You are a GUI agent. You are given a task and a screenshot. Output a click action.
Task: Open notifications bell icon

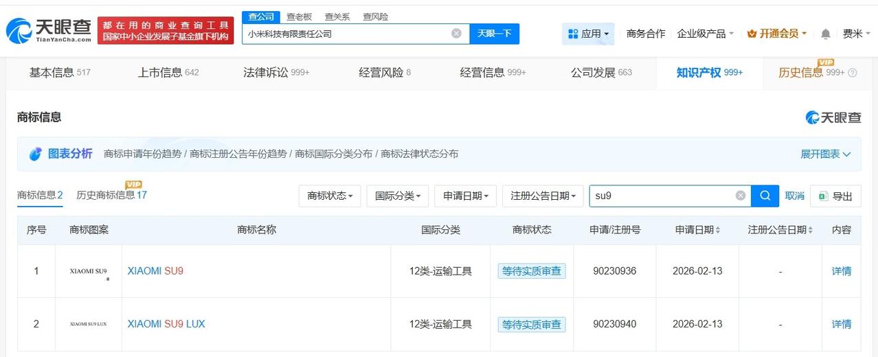(x=826, y=34)
